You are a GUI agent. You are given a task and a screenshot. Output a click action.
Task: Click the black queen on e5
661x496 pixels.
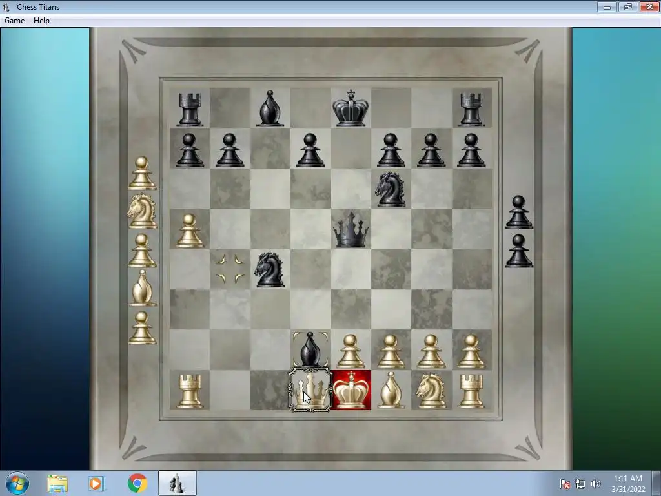[351, 229]
